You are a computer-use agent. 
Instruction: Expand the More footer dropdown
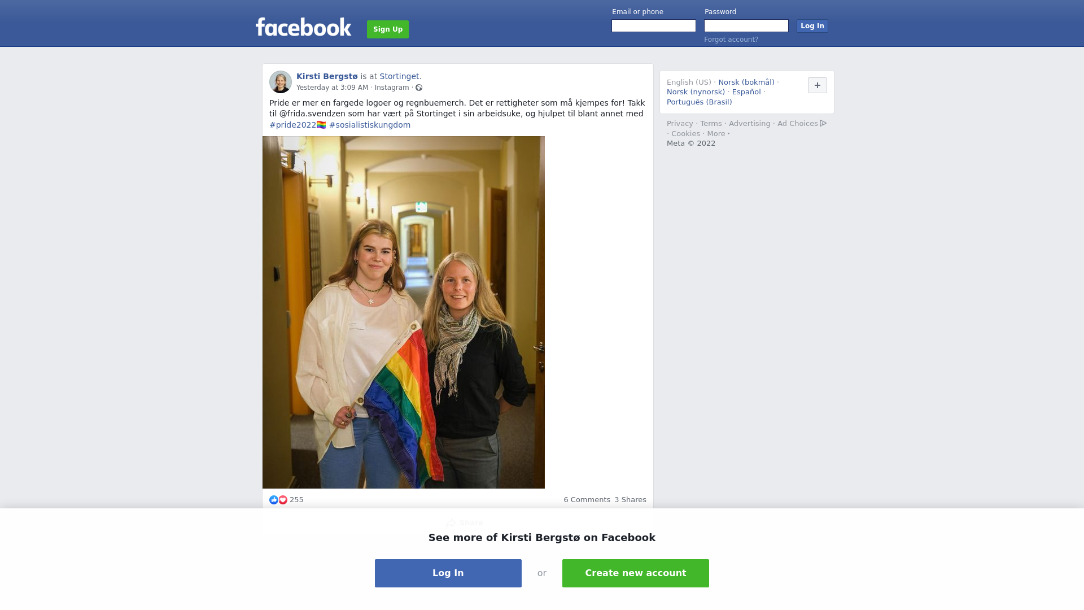pos(718,134)
